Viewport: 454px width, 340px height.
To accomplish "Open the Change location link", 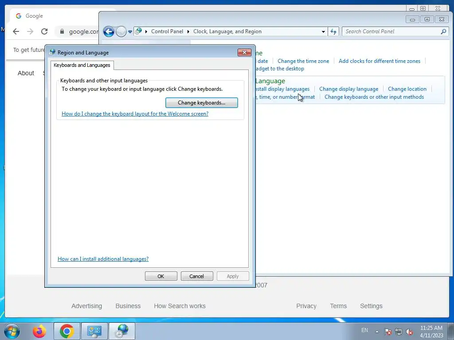I will [407, 89].
